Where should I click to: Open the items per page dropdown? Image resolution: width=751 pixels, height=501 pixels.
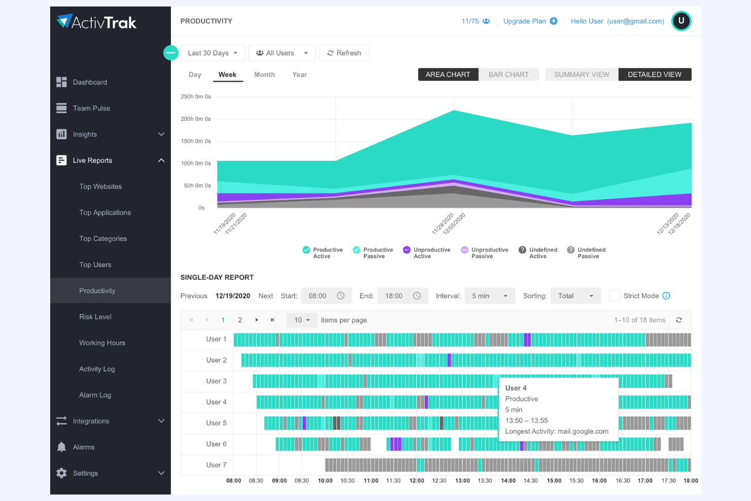302,320
